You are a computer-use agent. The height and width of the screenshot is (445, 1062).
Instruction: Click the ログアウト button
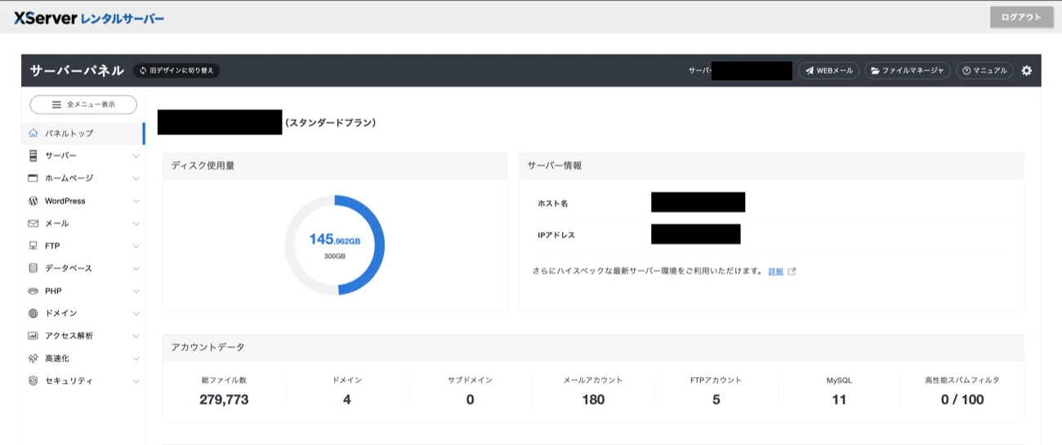tap(1021, 17)
